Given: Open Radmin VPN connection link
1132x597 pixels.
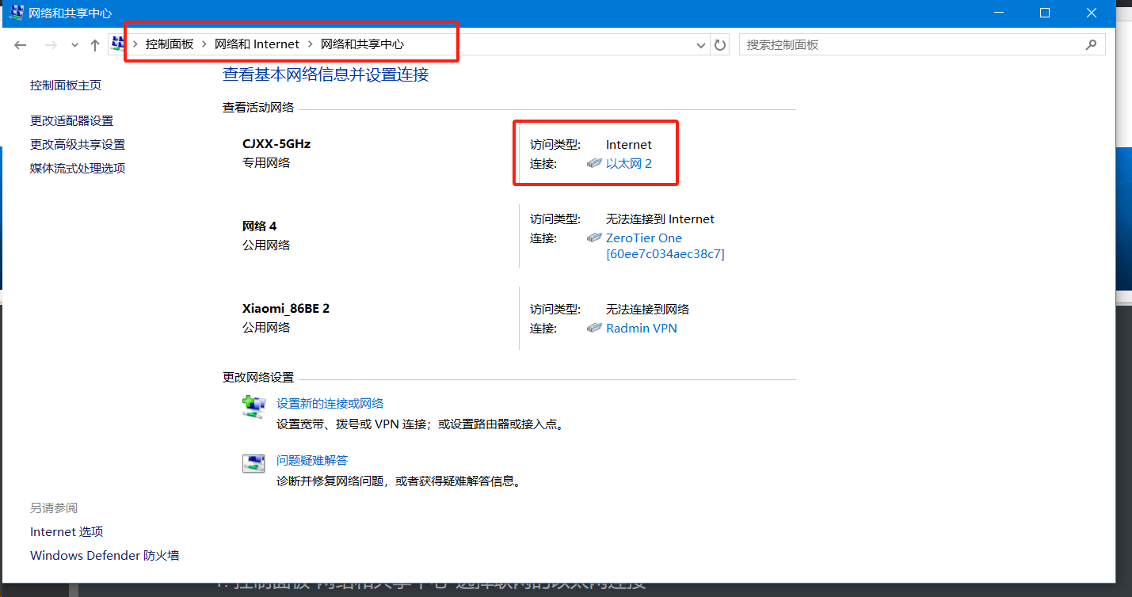Looking at the screenshot, I should point(642,329).
